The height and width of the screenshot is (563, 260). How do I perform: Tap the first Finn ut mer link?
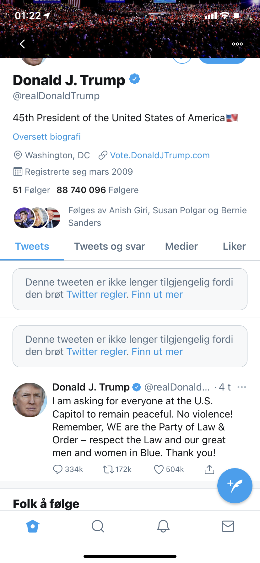[x=157, y=295]
